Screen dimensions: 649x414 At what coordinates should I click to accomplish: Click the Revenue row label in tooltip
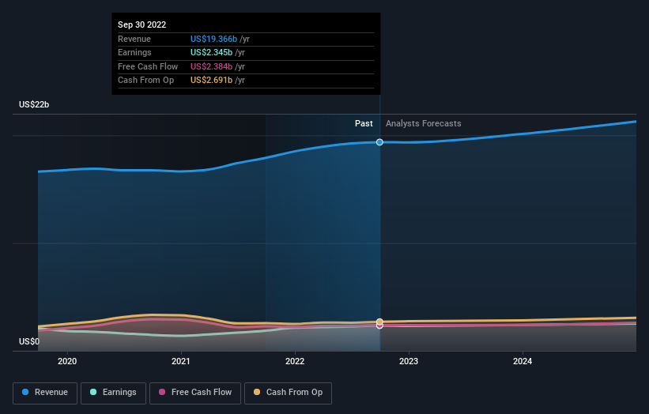point(134,39)
